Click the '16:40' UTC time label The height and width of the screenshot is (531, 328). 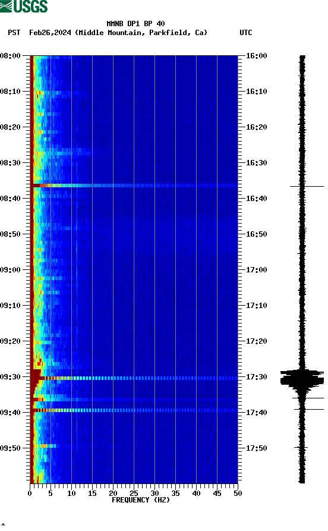click(257, 199)
